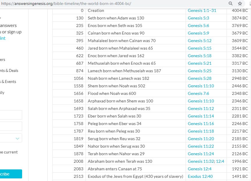251x181 pixels.
Task: Open the Genesis 5:21 Methuselah link
Action: [x=200, y=63]
